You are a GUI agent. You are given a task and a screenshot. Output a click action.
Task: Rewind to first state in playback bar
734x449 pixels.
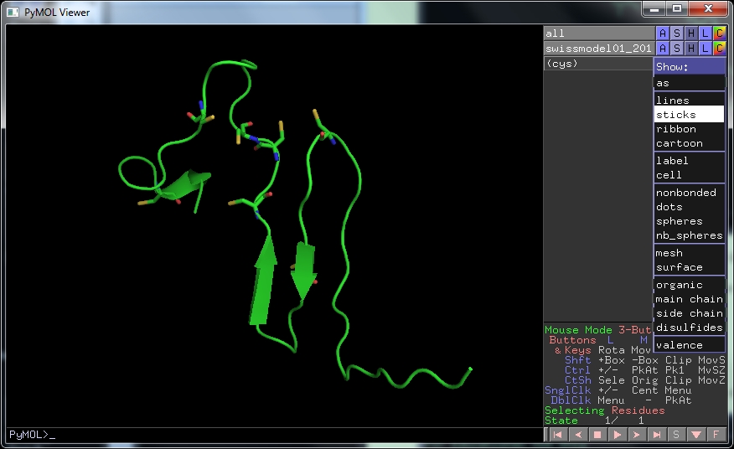tap(556, 435)
